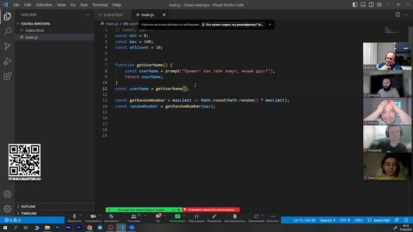Change file encoding UTF-8 in status bar
Screen dimensions: 413x232
point(345,220)
